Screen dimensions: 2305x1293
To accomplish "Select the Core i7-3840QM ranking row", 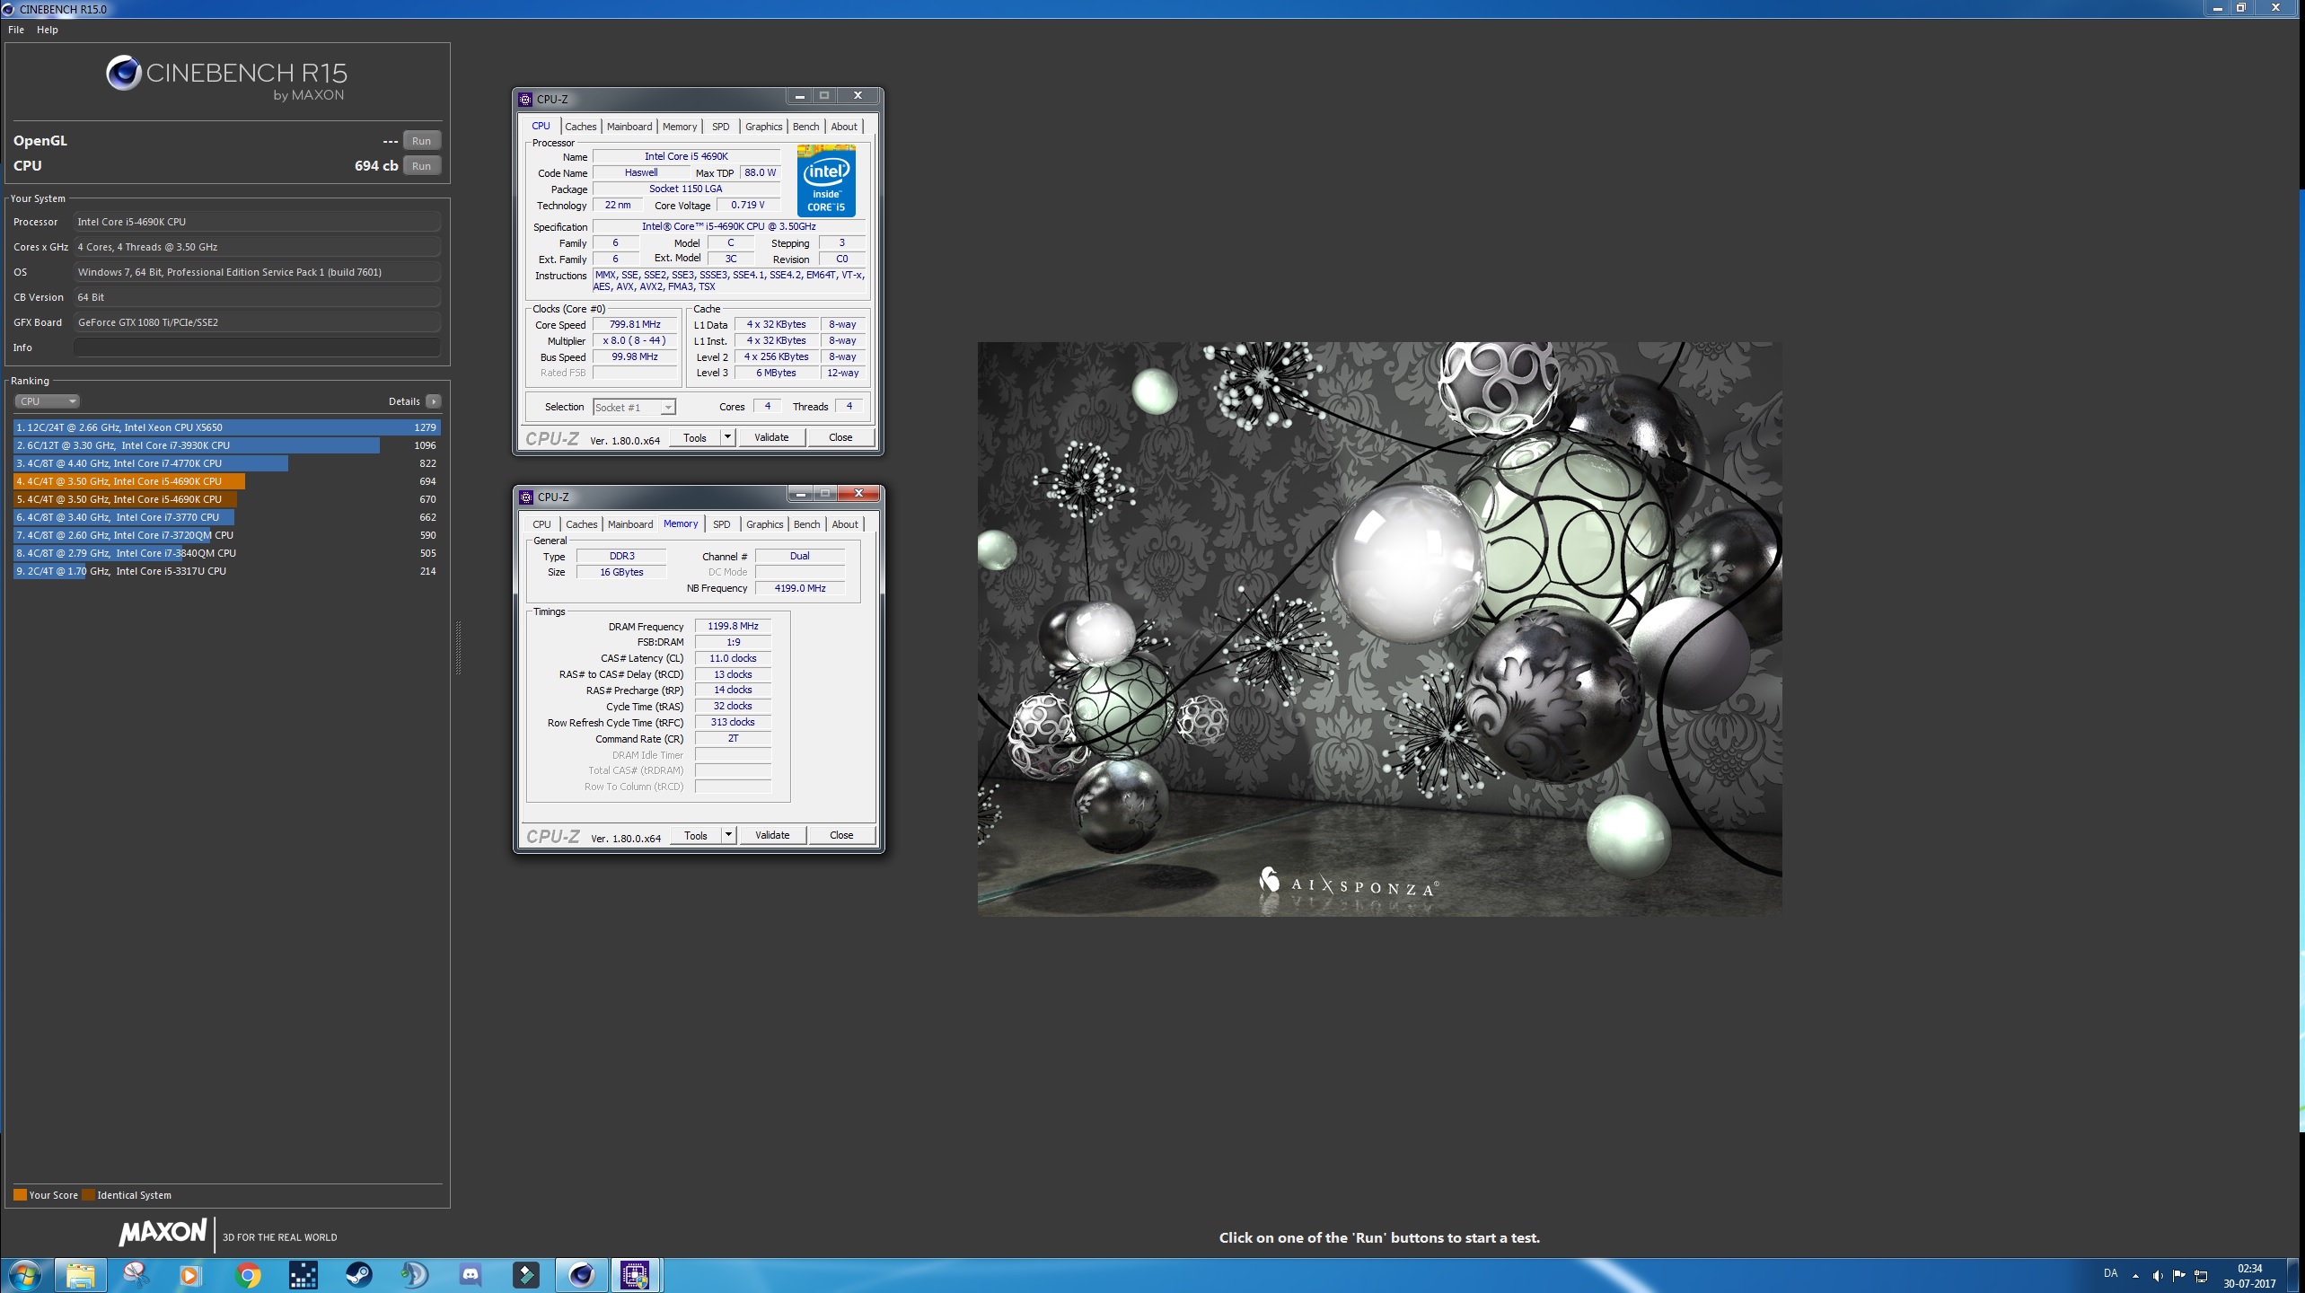I will click(x=226, y=553).
